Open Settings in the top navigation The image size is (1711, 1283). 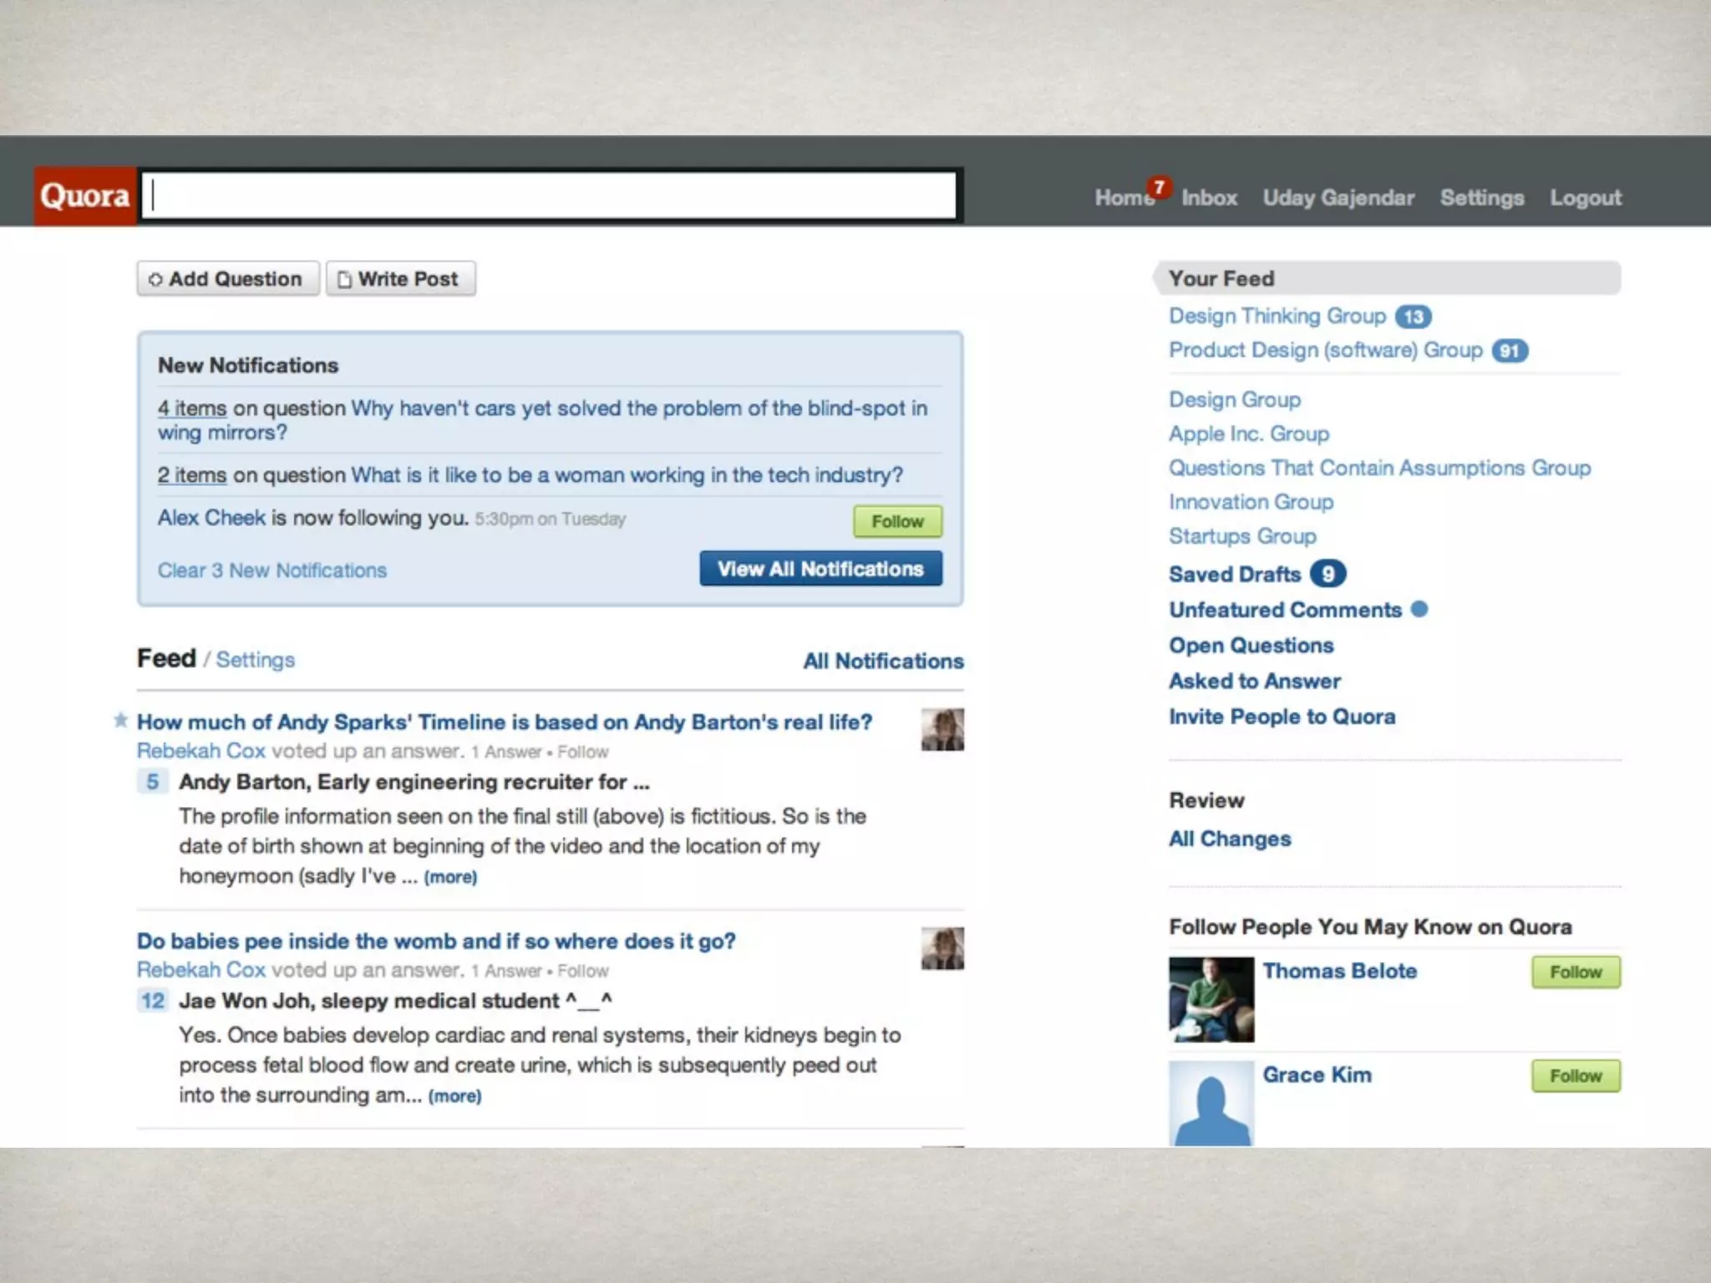(x=1481, y=198)
